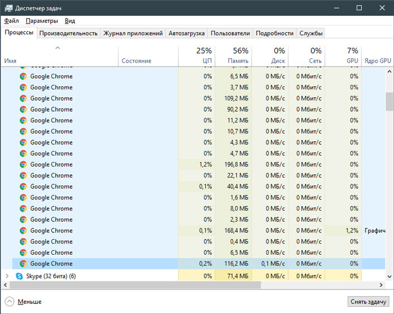The width and height of the screenshot is (394, 314).
Task: Click Chrome icon in the 116,2 МБ row
Action: 23,264
